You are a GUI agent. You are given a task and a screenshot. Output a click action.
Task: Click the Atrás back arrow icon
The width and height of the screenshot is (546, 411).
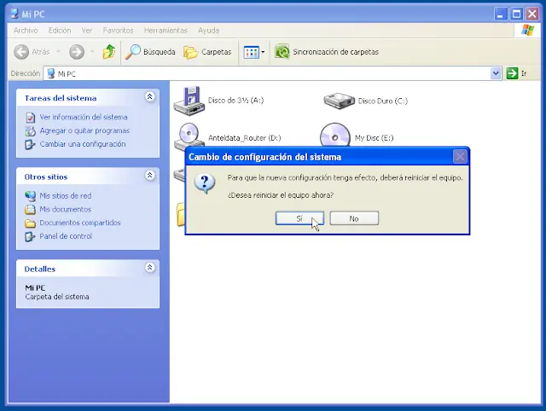(21, 52)
